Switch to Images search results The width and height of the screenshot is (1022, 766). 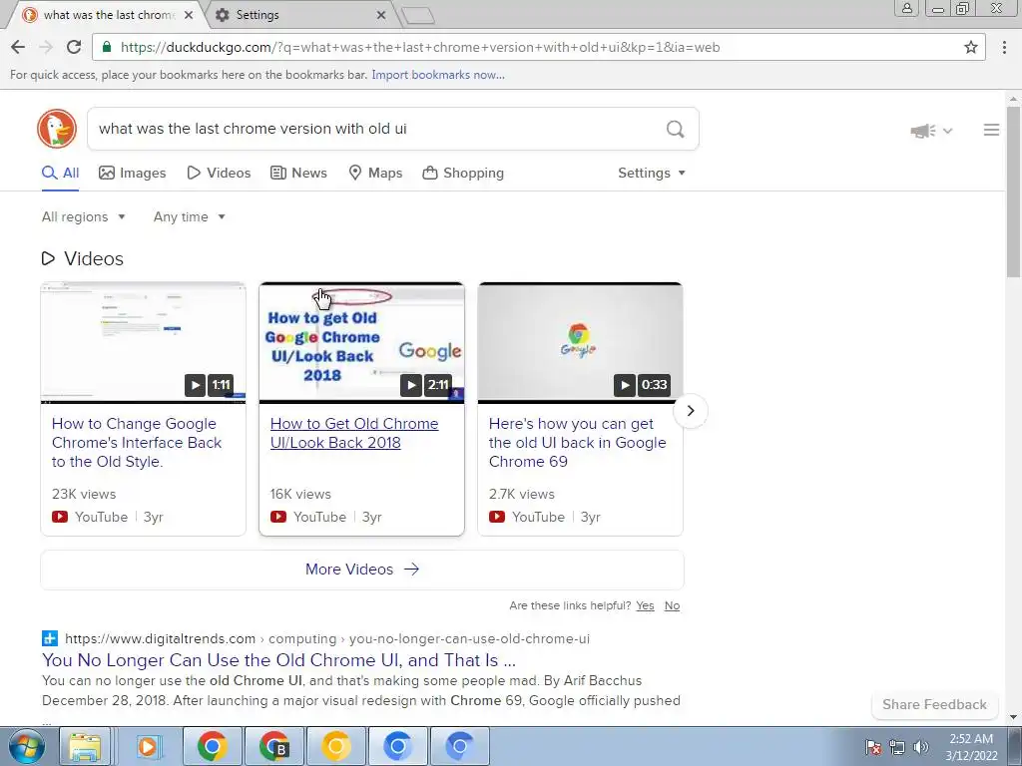(x=133, y=173)
